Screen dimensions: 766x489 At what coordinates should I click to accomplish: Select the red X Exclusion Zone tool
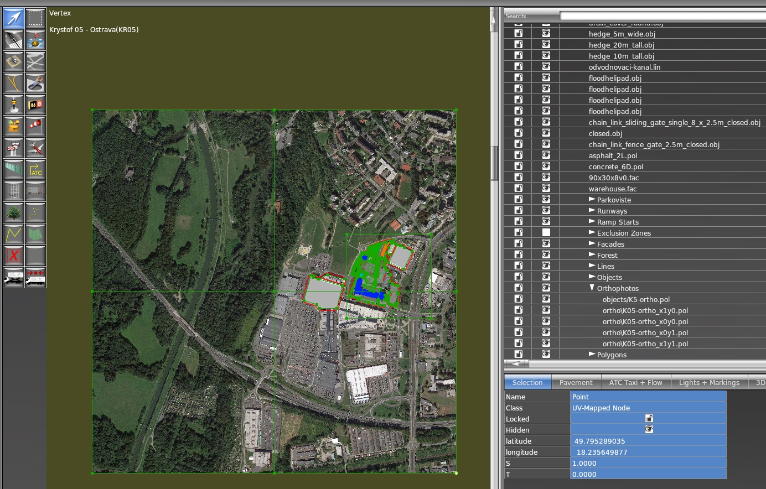click(x=13, y=256)
